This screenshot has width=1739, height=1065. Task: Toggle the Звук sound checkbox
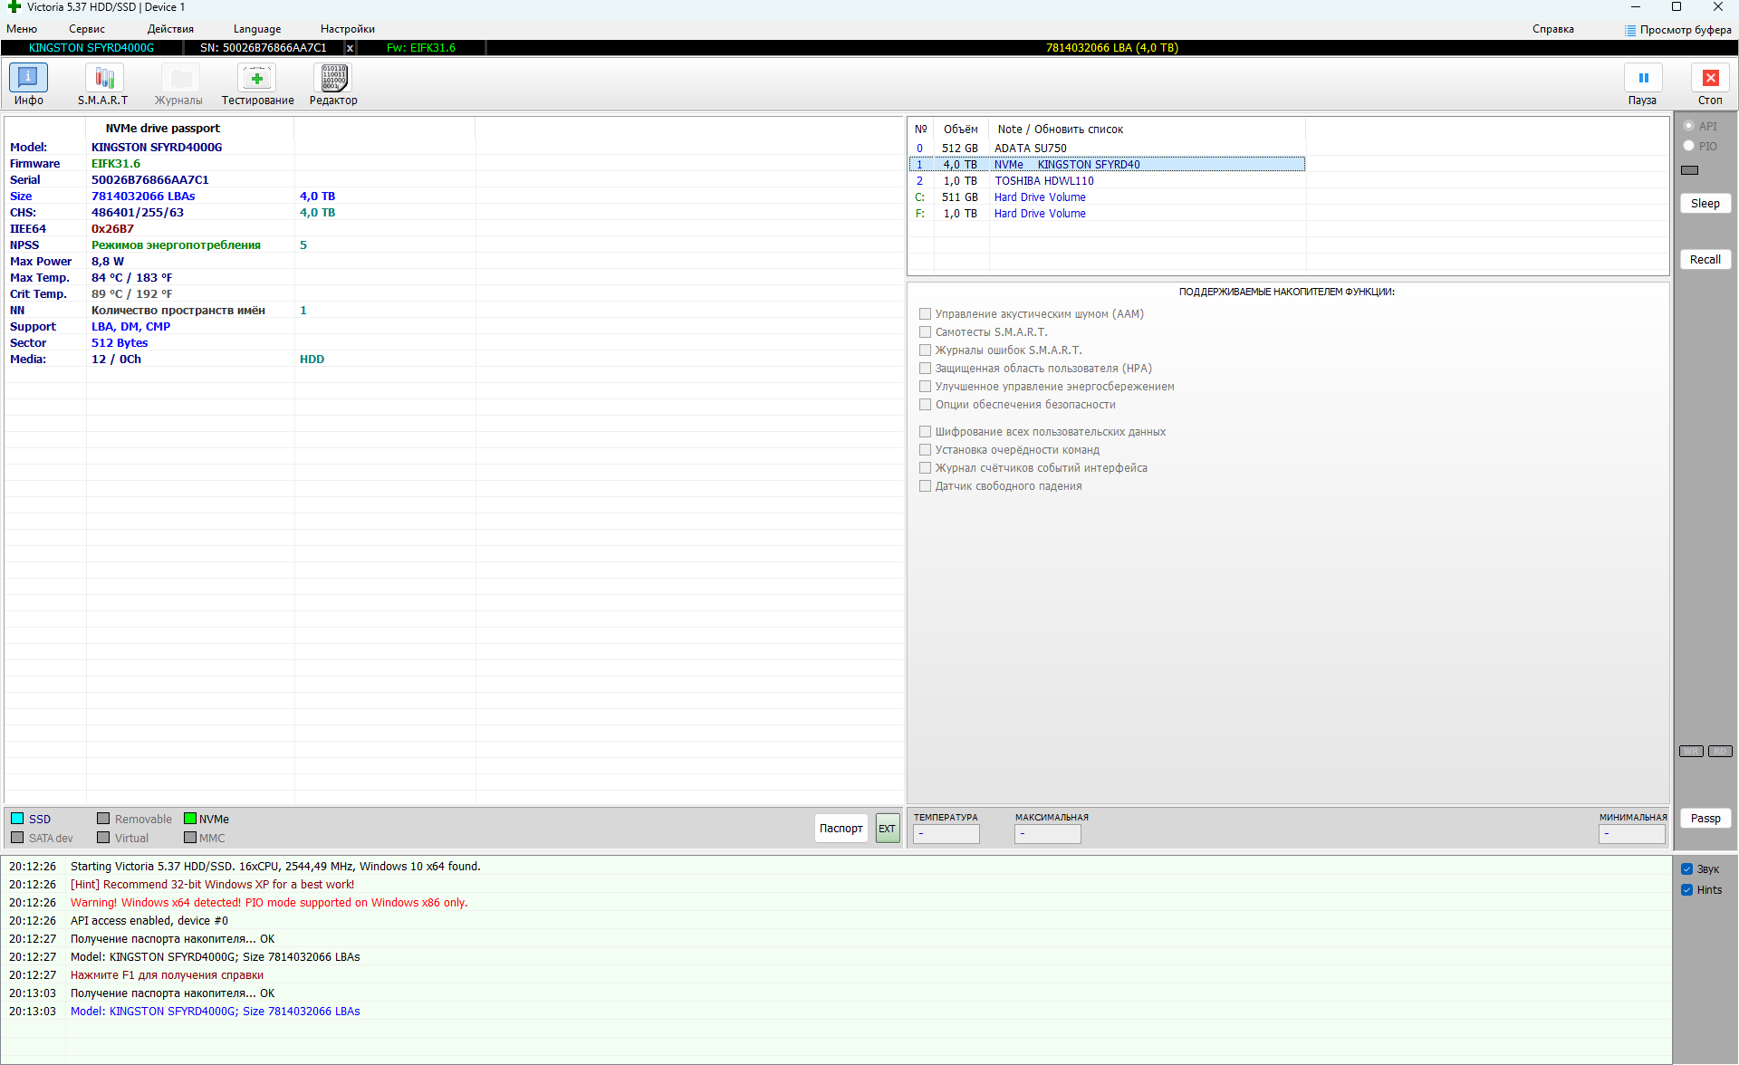[1687, 869]
